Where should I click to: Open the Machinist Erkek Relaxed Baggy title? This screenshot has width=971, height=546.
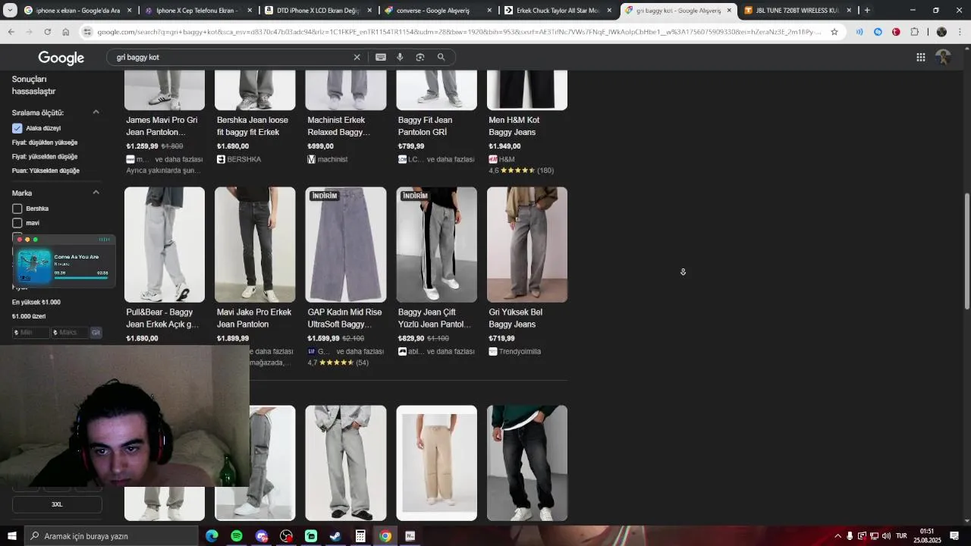(339, 126)
